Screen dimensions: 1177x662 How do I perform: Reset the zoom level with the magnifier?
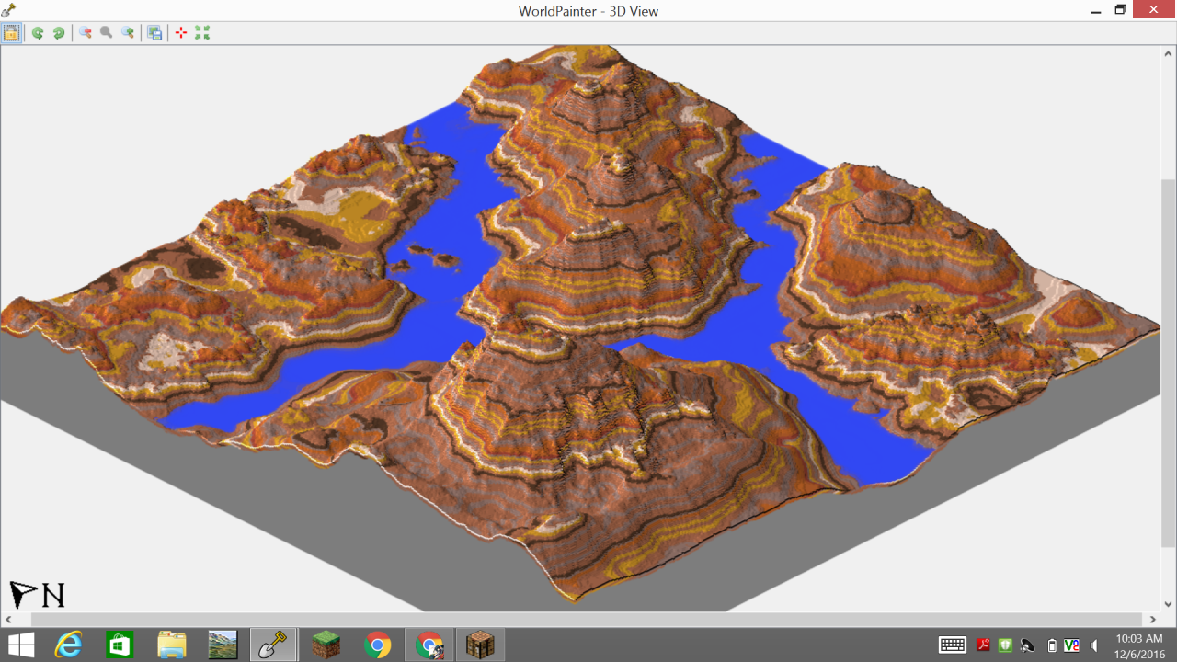click(106, 33)
